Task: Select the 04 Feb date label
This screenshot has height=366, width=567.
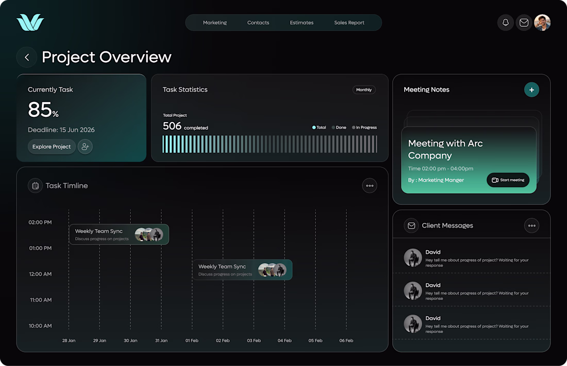Action: (x=285, y=340)
